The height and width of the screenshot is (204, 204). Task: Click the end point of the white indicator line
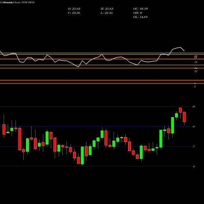point(184,51)
